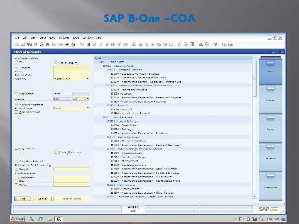Screen dimensions: 299x224
Task: Click the Next Record toolbar icon
Action: pyautogui.click(x=107, y=44)
